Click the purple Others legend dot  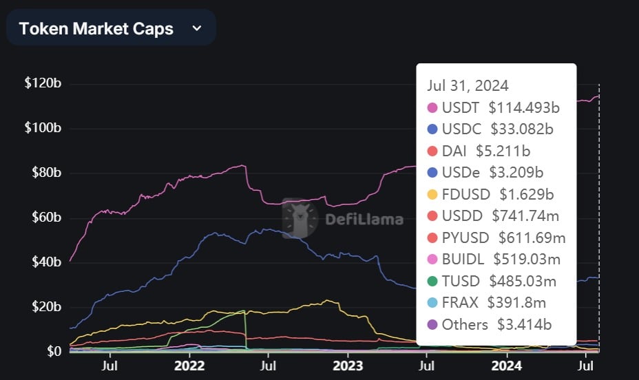pos(432,325)
